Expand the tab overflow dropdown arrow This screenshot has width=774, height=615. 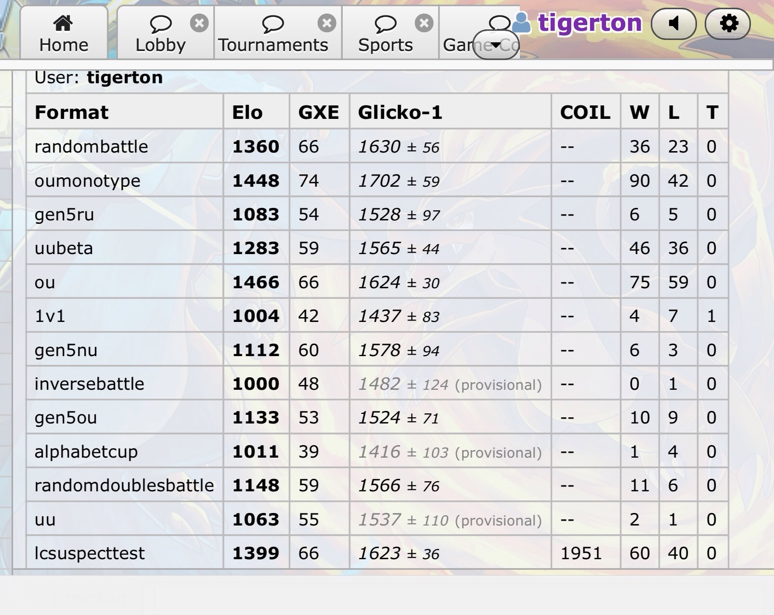(x=496, y=45)
